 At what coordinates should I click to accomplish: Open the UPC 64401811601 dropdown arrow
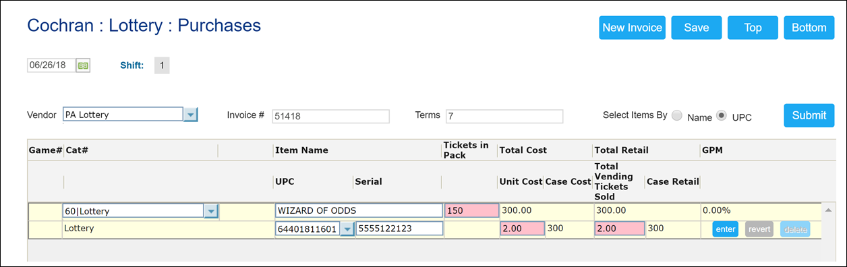(347, 229)
